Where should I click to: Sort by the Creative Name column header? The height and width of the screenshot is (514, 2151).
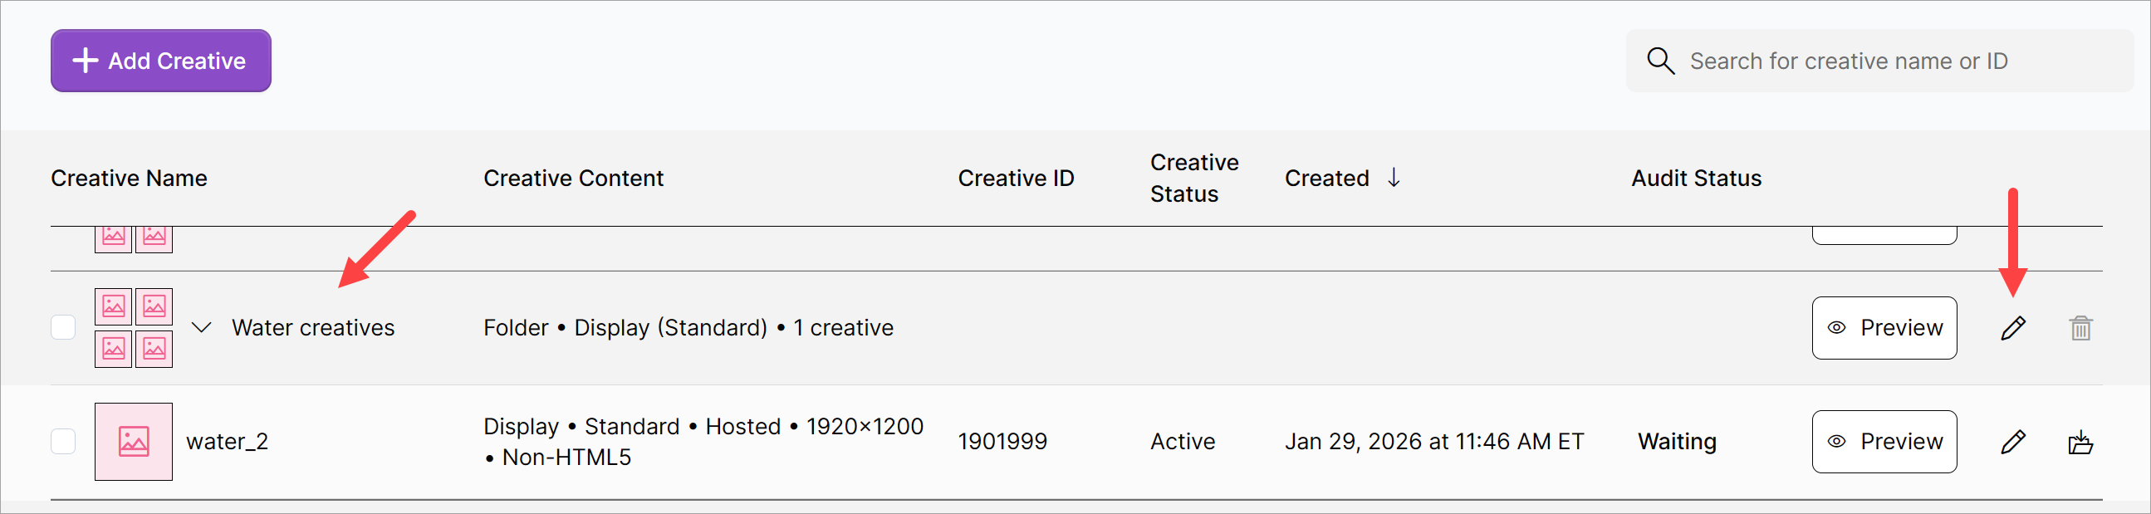(x=130, y=179)
